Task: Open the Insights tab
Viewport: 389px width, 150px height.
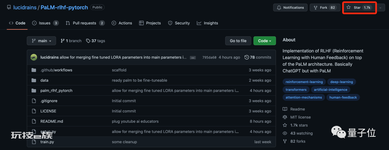Action: tap(207, 23)
